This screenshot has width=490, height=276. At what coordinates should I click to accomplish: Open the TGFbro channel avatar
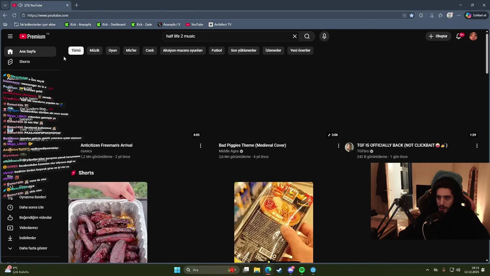[349, 147]
